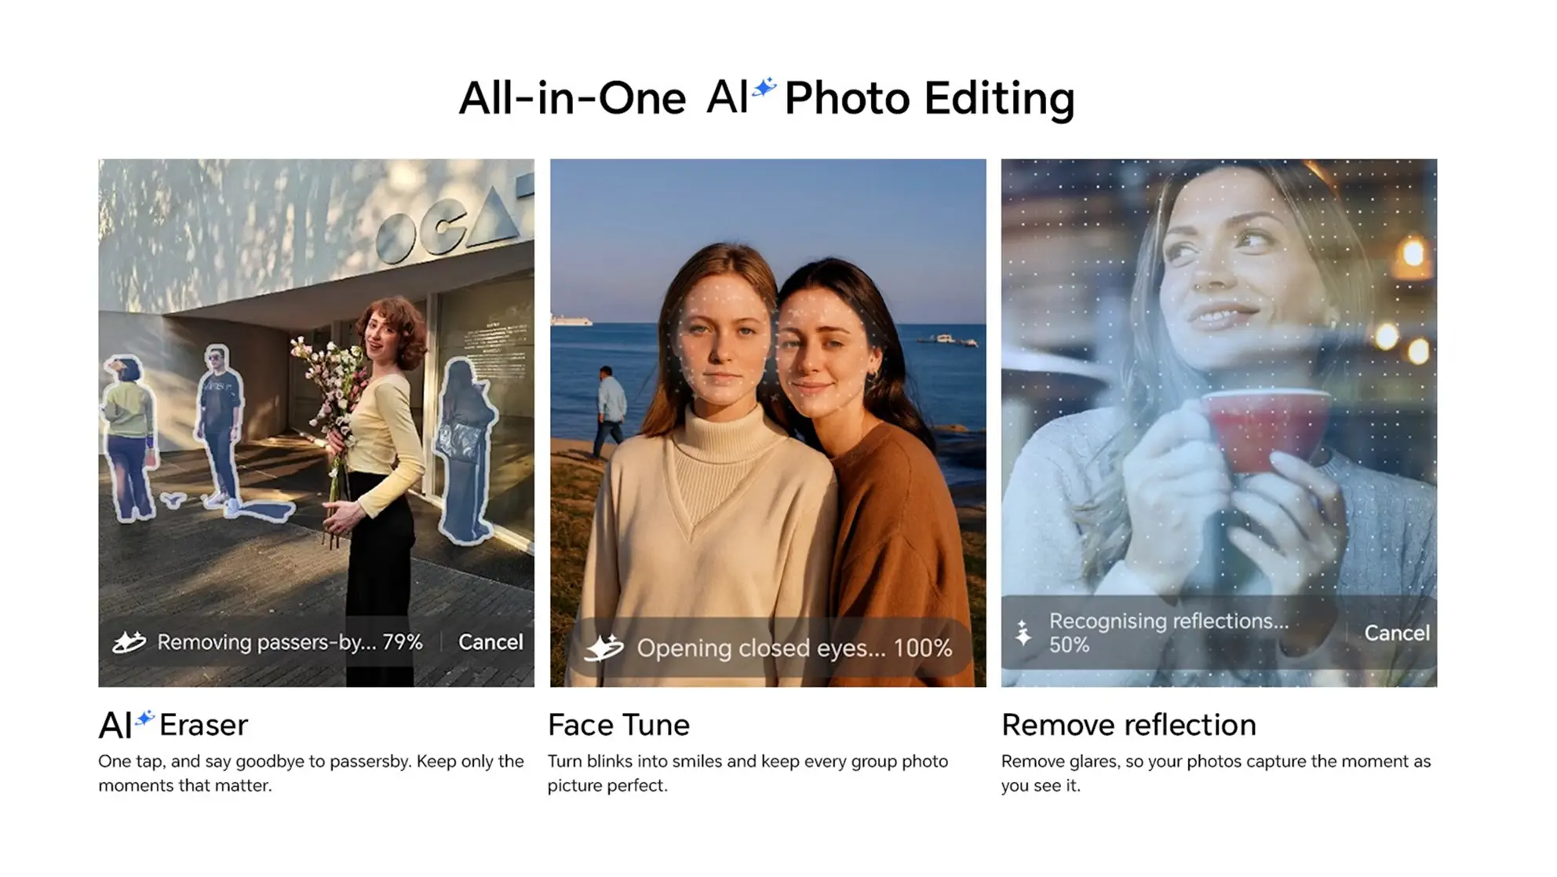1557x877 pixels.
Task: Click the AI eraser sparkle icon in status bar
Action: point(129,642)
